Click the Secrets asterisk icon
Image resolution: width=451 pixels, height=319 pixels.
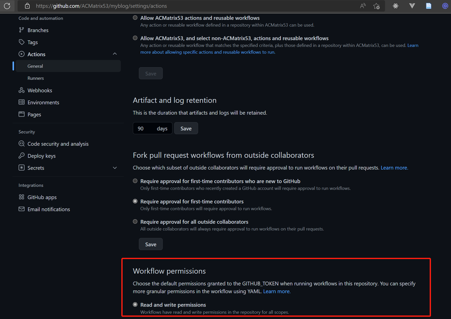[x=22, y=168]
